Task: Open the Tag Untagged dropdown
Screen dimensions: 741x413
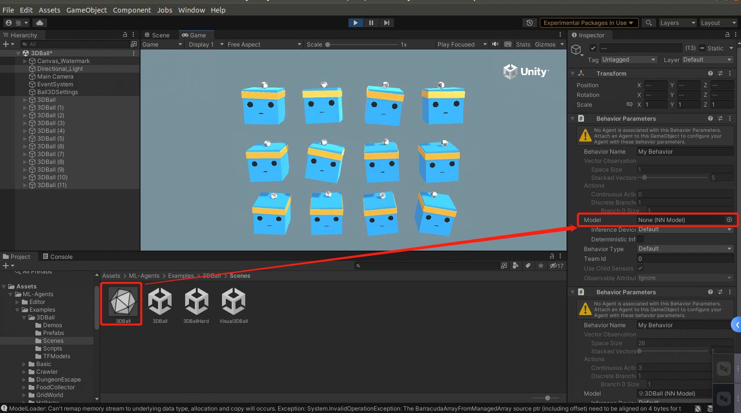Action: (629, 60)
